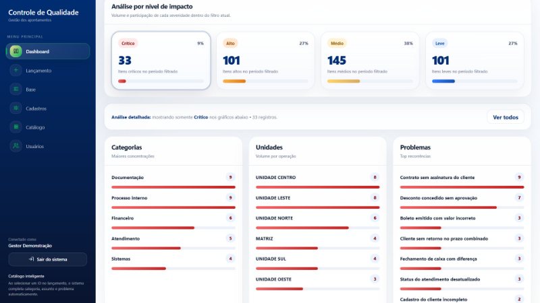Click the Usuários people icon
540x303 pixels.
(x=16, y=146)
